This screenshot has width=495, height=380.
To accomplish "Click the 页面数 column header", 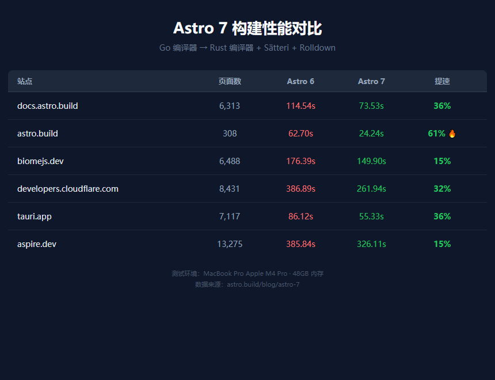I will [x=230, y=81].
